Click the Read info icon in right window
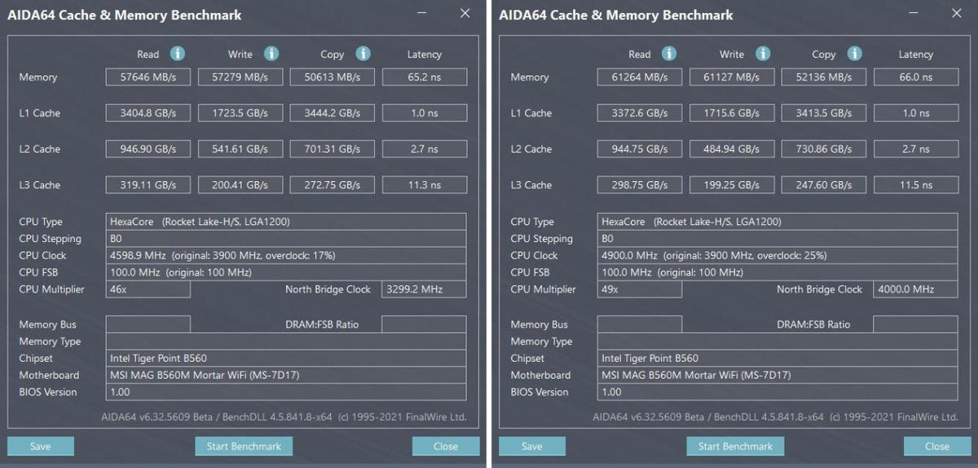The width and height of the screenshot is (978, 468). click(x=668, y=54)
